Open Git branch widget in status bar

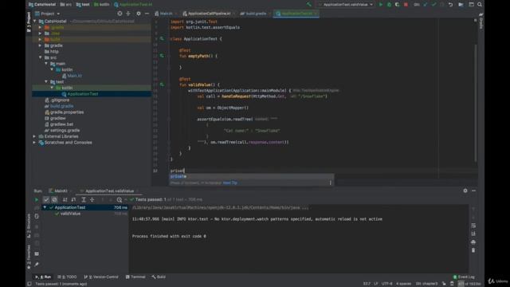click(x=427, y=284)
